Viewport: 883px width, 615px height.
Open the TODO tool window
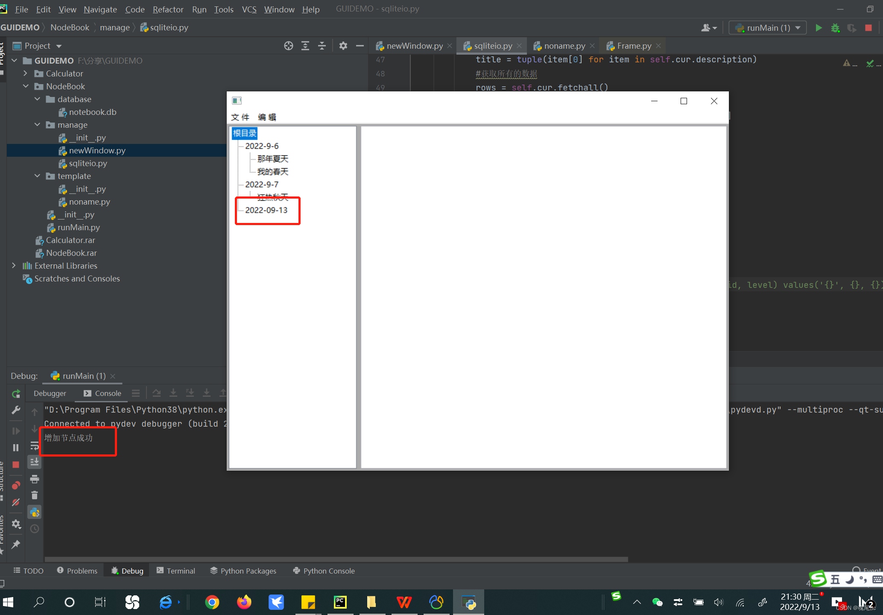(29, 571)
